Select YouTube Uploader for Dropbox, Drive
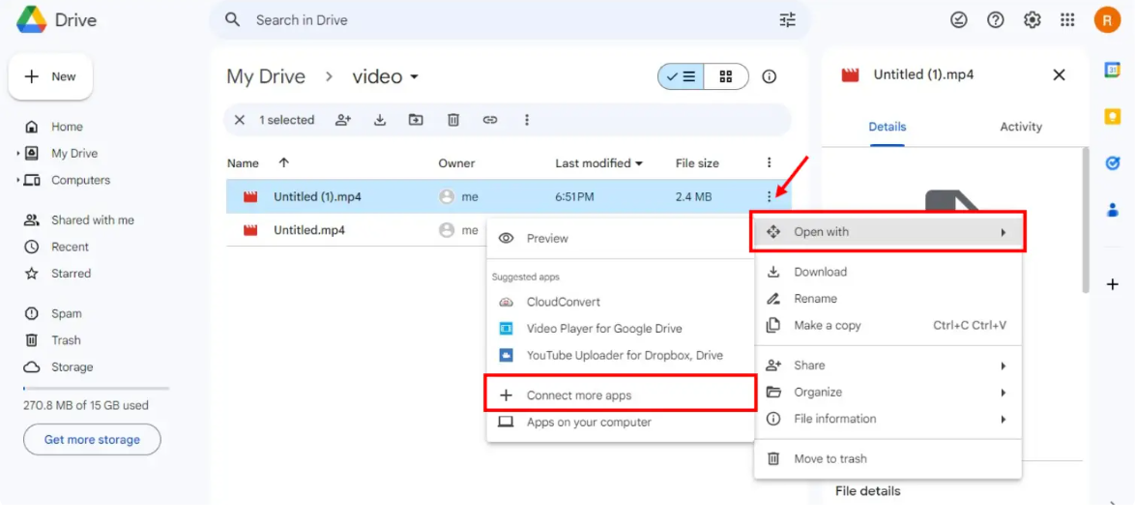 point(621,355)
